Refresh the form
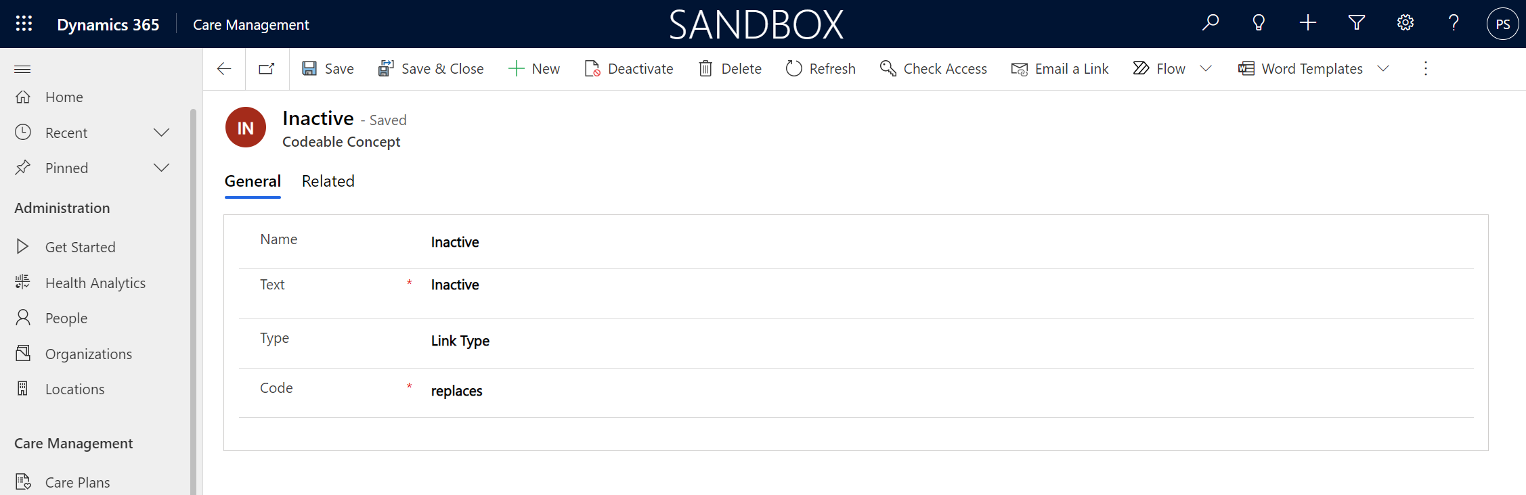 click(821, 68)
